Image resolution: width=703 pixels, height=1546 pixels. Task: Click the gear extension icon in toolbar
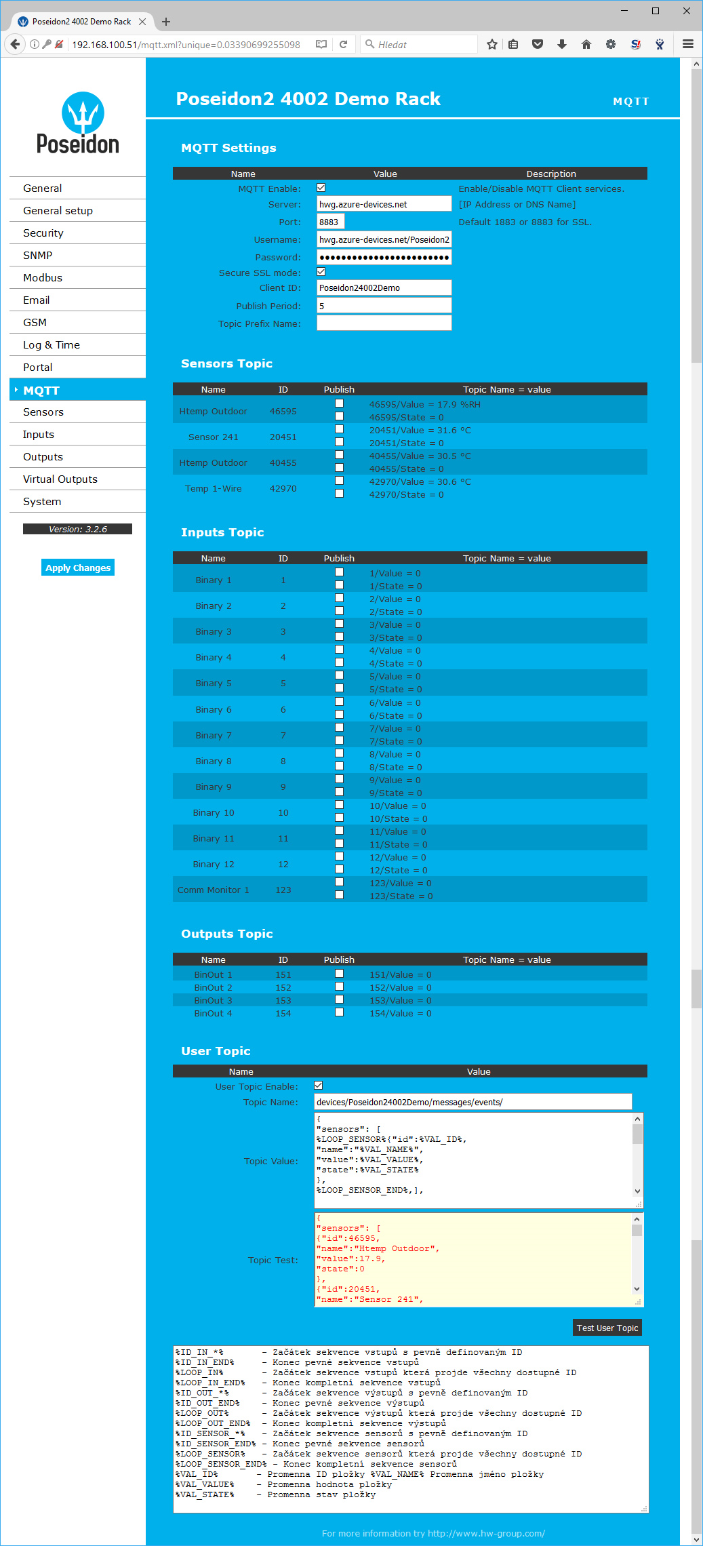point(611,44)
